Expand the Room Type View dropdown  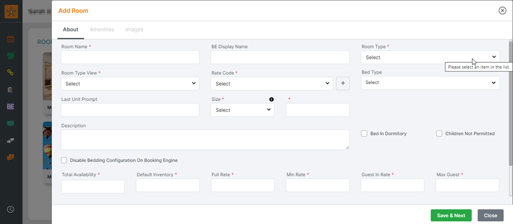(129, 84)
